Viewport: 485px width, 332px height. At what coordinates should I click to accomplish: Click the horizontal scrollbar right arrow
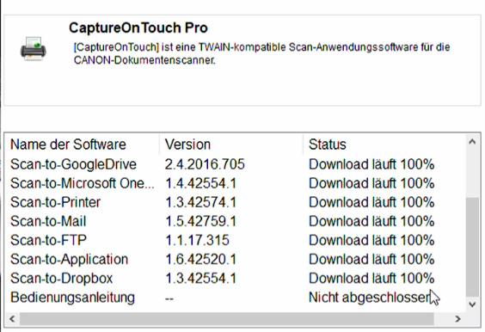(458, 319)
